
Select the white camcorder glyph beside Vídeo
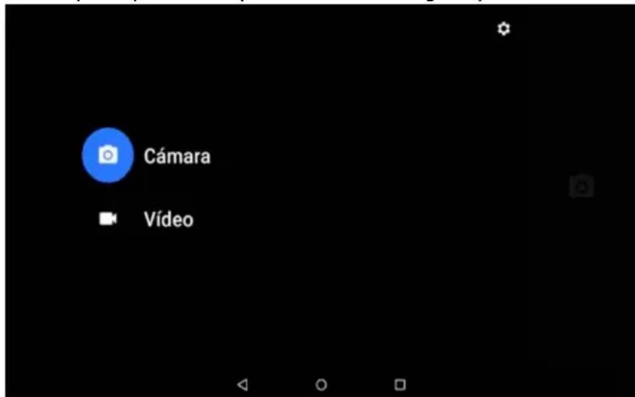108,219
